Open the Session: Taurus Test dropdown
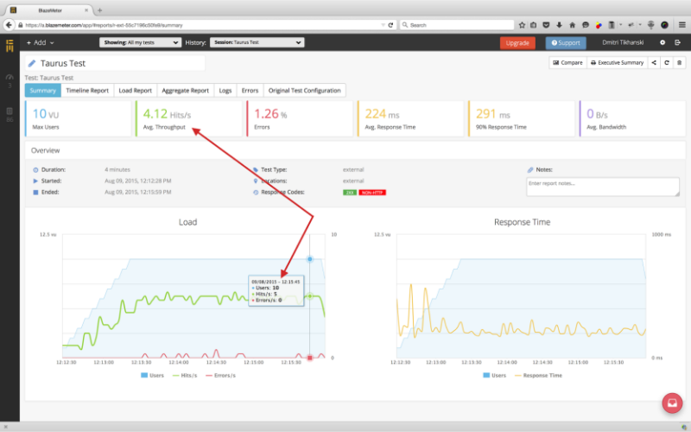The height and width of the screenshot is (432, 691). pyautogui.click(x=257, y=42)
